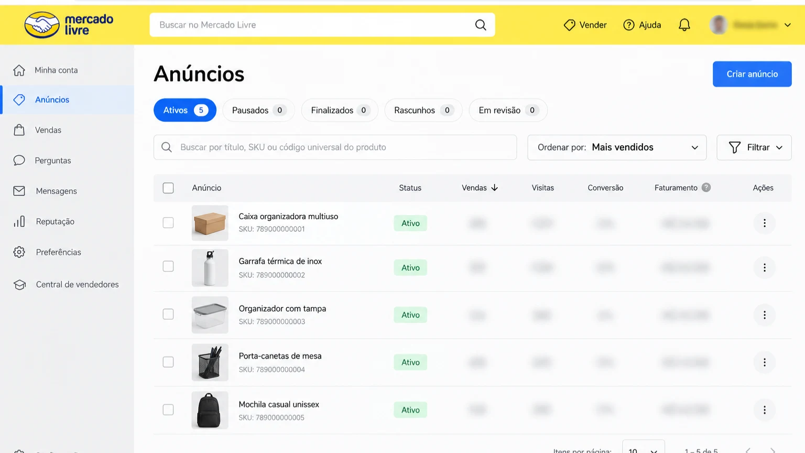Click the Ativo badge on Garrafa térmica row
The width and height of the screenshot is (805, 453).
point(410,267)
